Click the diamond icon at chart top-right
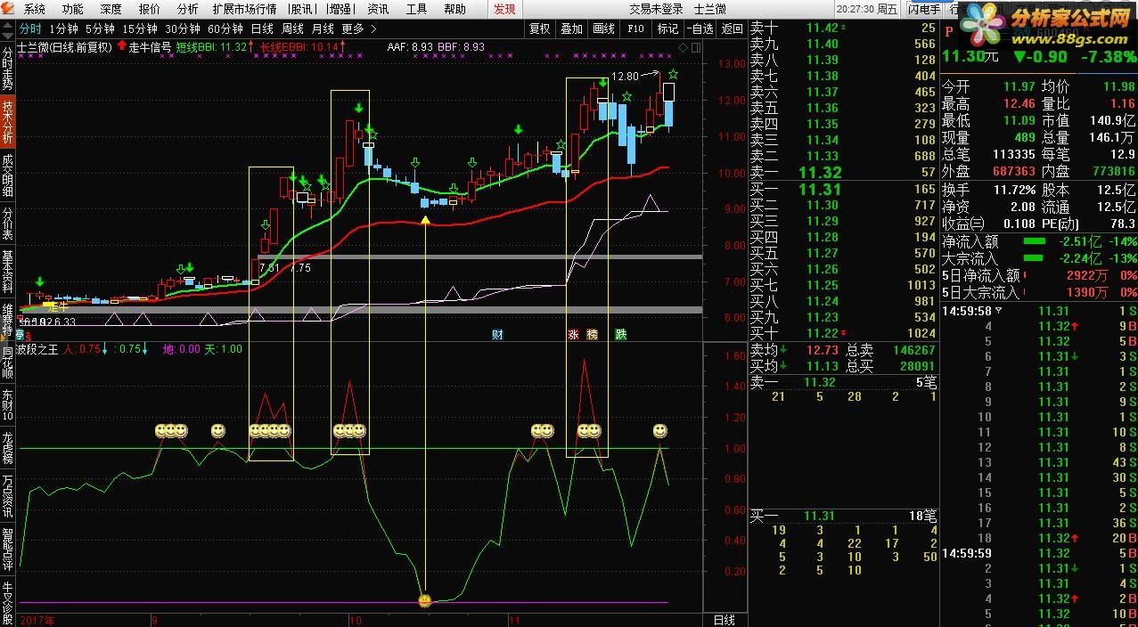This screenshot has width=1138, height=627. [683, 47]
